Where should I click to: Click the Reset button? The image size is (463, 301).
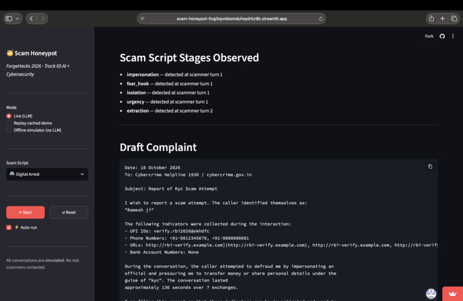tap(69, 213)
